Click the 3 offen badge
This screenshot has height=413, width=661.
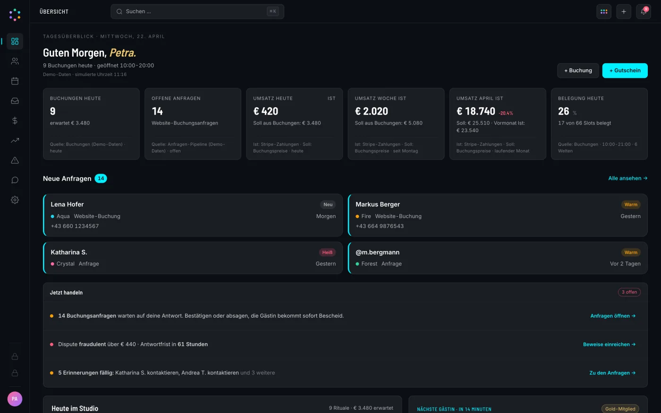(x=629, y=292)
